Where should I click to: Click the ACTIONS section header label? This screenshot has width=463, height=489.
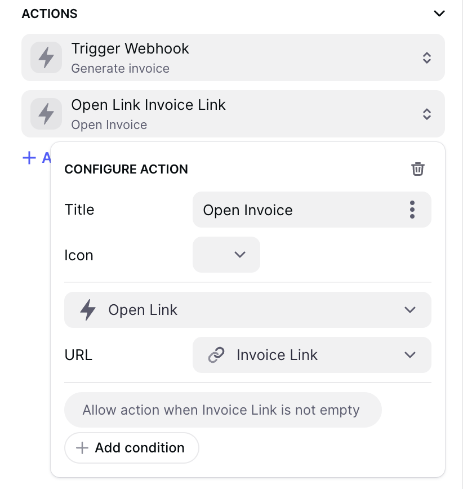click(50, 14)
